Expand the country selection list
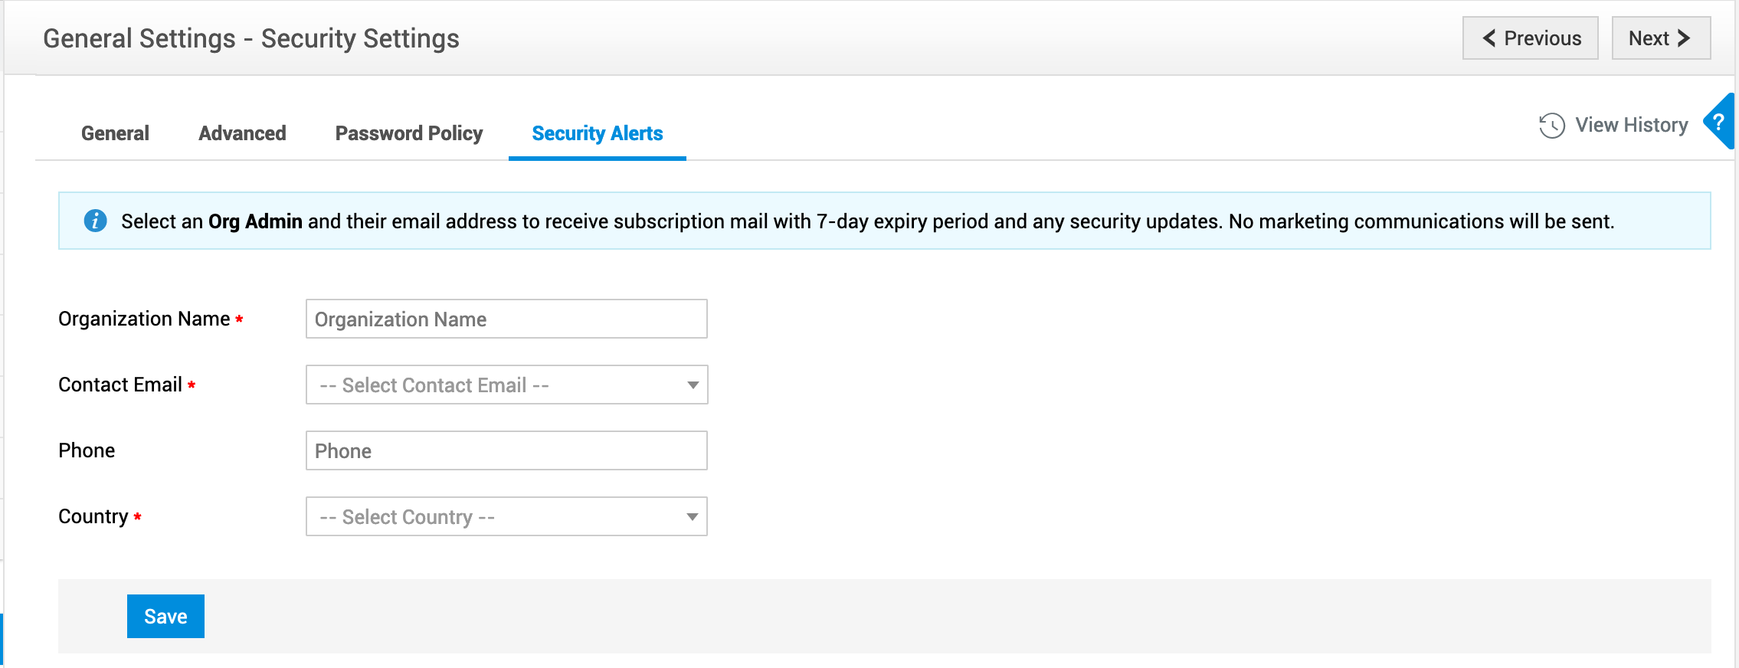The width and height of the screenshot is (1739, 668). pyautogui.click(x=506, y=516)
